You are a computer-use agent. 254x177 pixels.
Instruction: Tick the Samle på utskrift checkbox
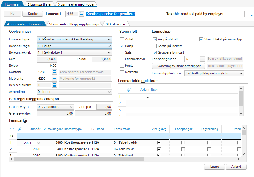154,46
